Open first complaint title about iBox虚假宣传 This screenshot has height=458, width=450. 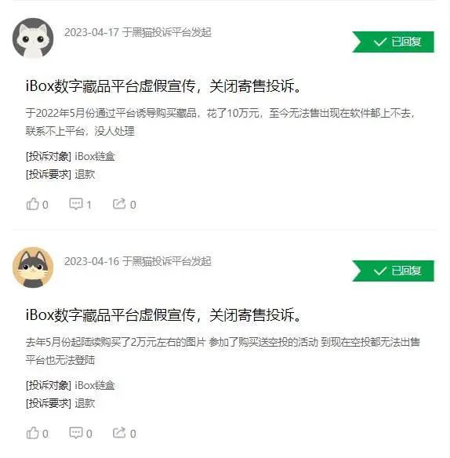tap(164, 86)
